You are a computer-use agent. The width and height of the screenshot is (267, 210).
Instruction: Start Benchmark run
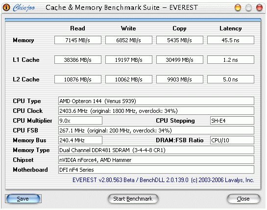pyautogui.click(x=133, y=199)
